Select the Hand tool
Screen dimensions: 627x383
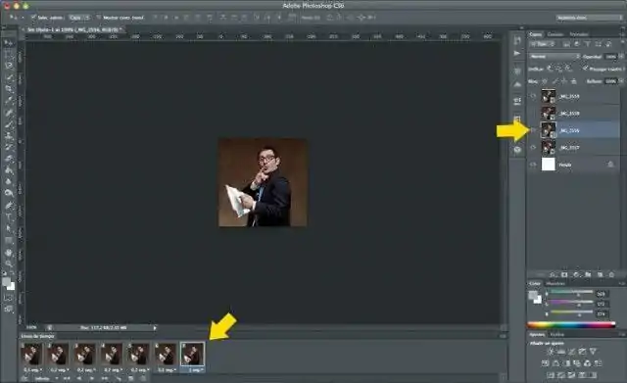point(9,253)
